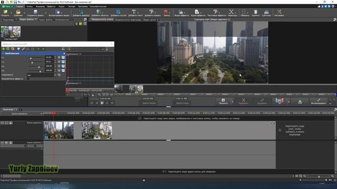337x189 pixels.
Task: Open the dropdown arrow next to Открыть
Action: (x=12, y=13)
